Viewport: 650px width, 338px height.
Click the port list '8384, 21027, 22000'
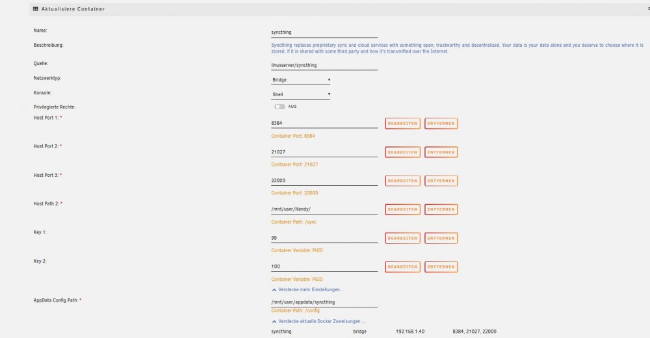point(474,331)
